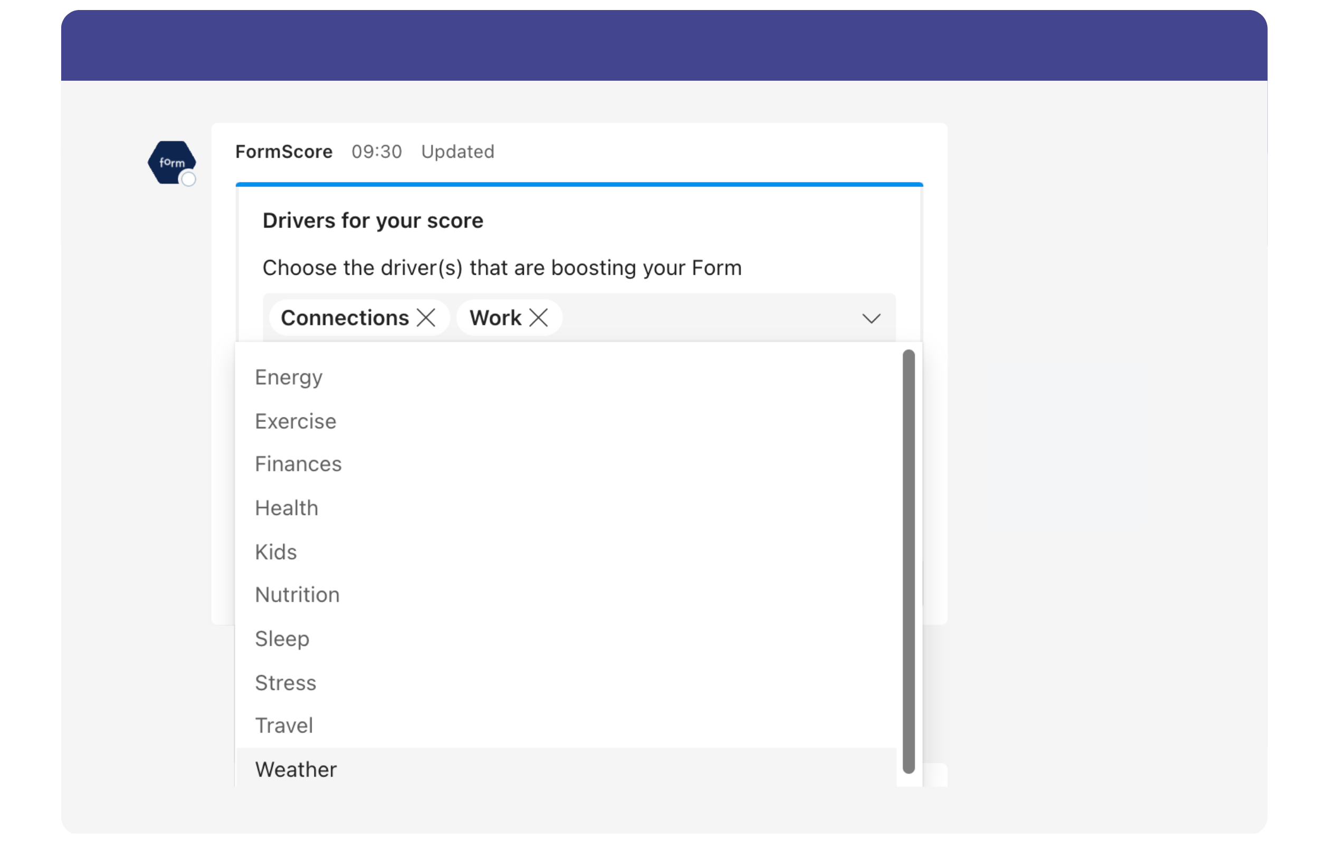Image resolution: width=1319 pixels, height=844 pixels.
Task: Click the Connections selected tag label
Action: [345, 318]
